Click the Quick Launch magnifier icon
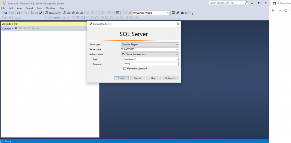Image resolution: width=291 pixels, height=143 pixels. (246, 3)
